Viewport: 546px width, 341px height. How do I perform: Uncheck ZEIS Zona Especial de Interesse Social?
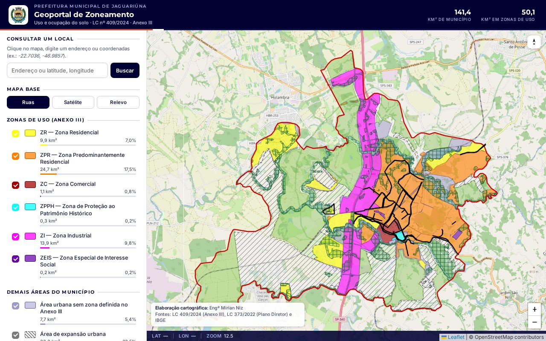point(16,259)
